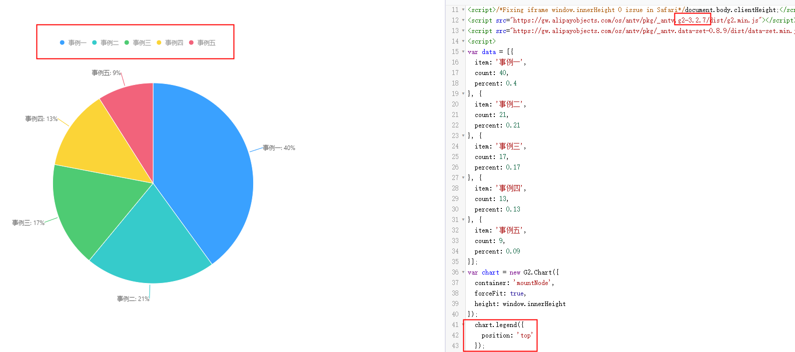795x352 pixels.
Task: Click the 事例一: 40% pie label
Action: pyautogui.click(x=279, y=148)
